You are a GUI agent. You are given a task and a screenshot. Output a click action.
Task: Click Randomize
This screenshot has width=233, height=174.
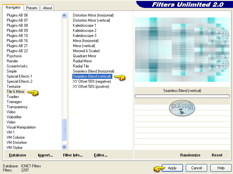(190, 155)
